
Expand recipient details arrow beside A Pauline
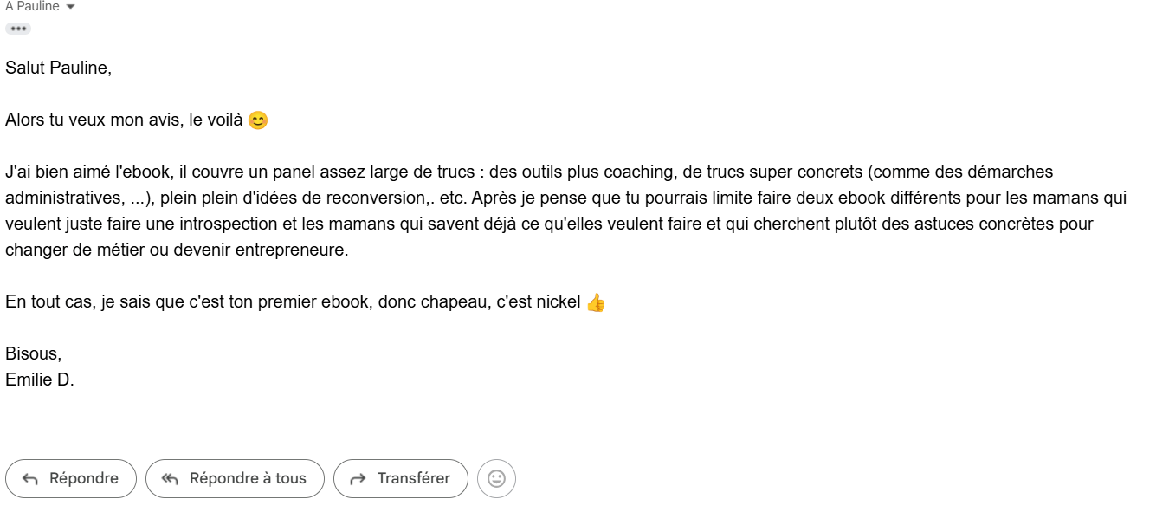(x=70, y=7)
